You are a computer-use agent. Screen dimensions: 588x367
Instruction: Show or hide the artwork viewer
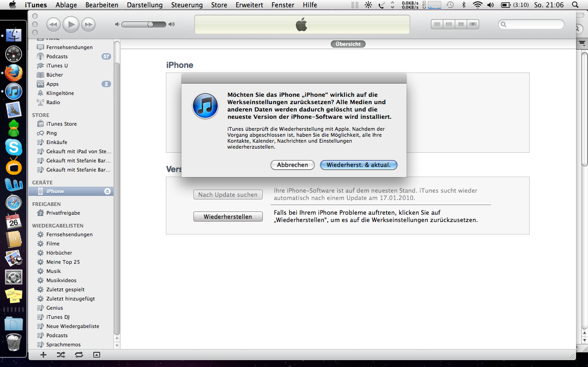[96, 355]
